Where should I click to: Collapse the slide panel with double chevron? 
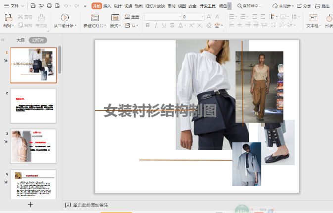(x=3, y=40)
